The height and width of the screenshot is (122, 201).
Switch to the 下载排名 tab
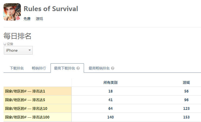point(17,68)
